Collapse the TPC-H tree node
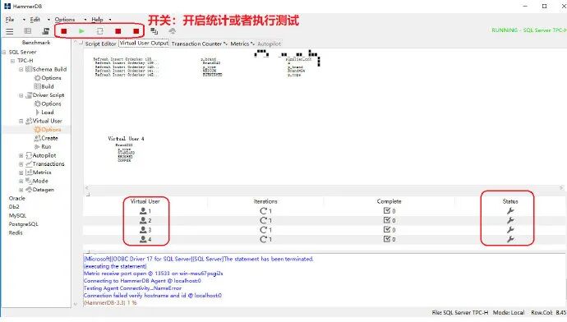The image size is (567, 322). (x=12, y=61)
